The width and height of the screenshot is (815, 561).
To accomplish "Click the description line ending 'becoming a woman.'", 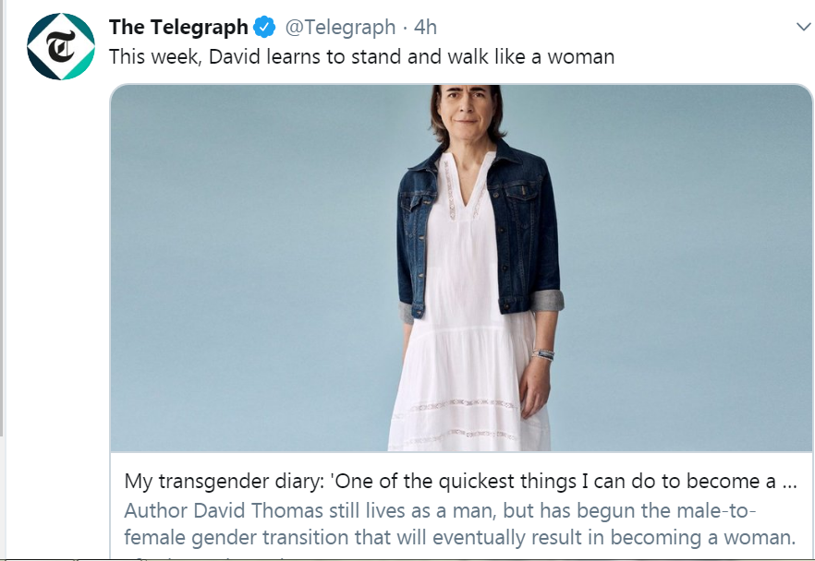I will (460, 537).
